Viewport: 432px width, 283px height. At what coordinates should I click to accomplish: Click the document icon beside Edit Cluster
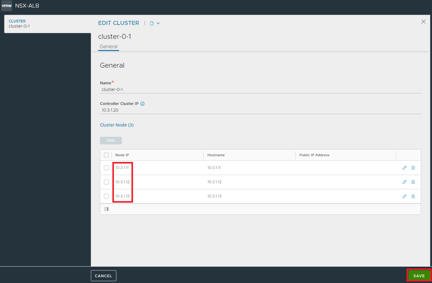[x=152, y=23]
